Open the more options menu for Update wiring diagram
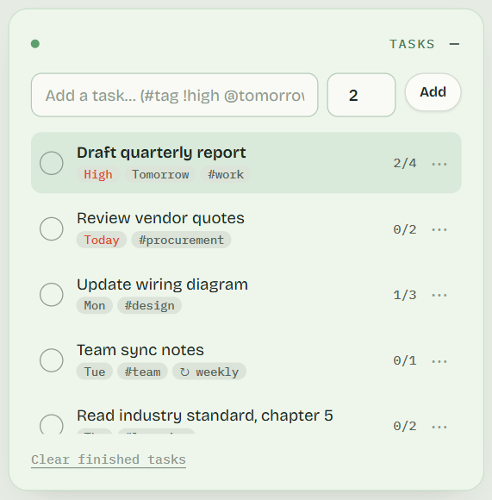Screen dimensions: 492x500 point(439,295)
